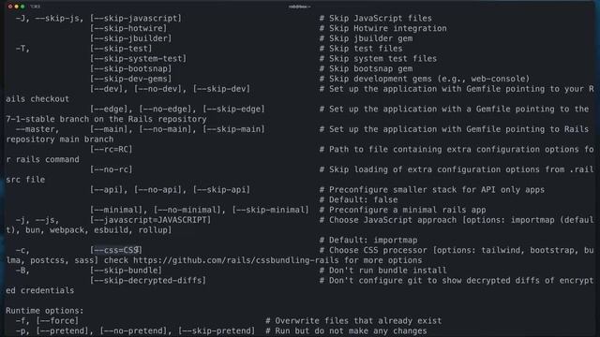Click the green maximize window button
Image resolution: width=600 pixels, height=337 pixels.
pos(22,7)
